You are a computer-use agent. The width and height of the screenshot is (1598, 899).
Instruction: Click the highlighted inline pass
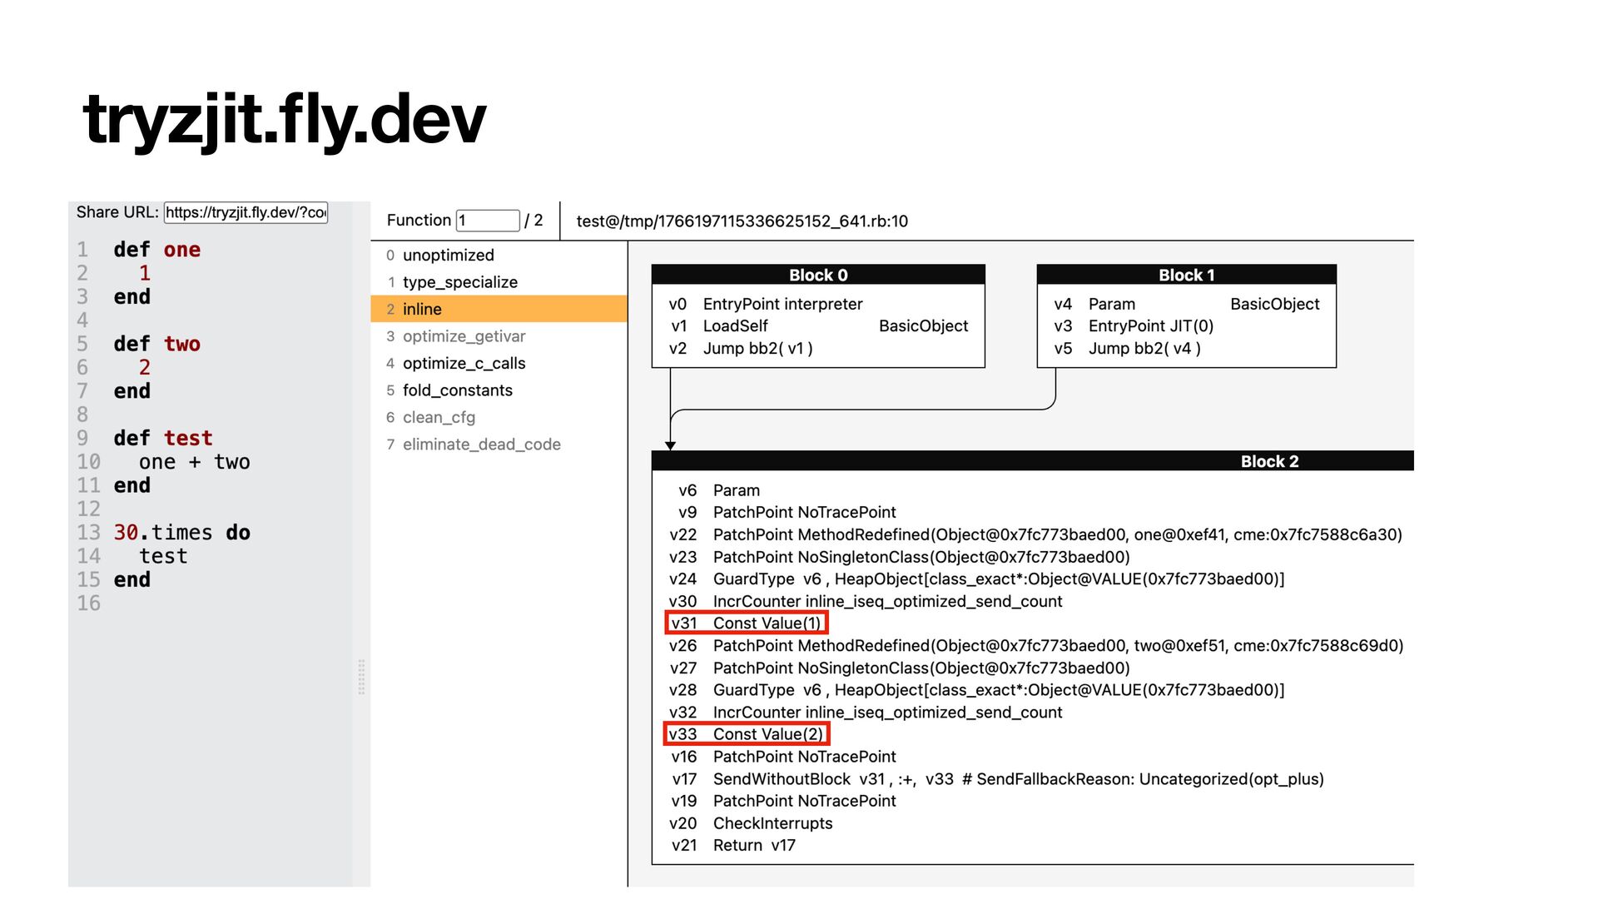coord(422,309)
